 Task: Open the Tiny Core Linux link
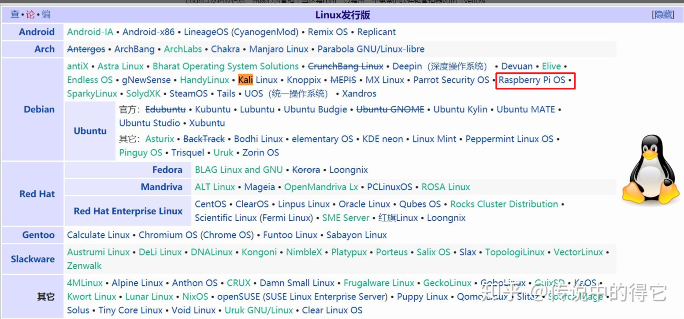pos(130,310)
